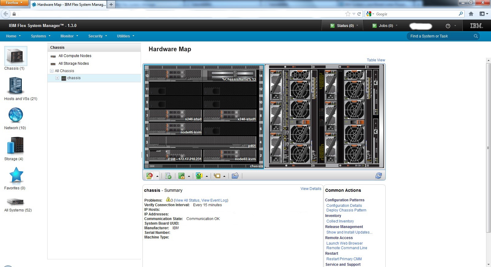491x267 pixels.
Task: Click the yellow warning icon beside Problems
Action: pos(168,199)
